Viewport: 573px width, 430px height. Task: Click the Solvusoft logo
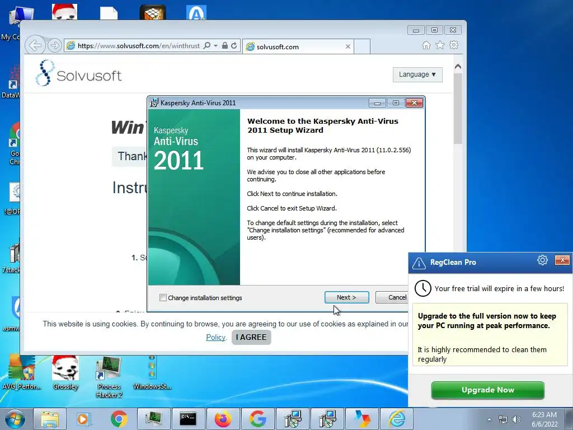pos(78,73)
